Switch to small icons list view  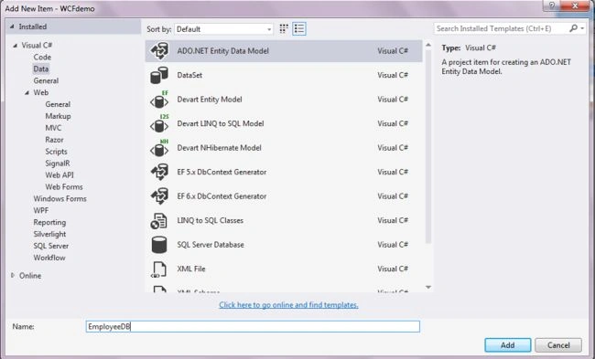(299, 29)
